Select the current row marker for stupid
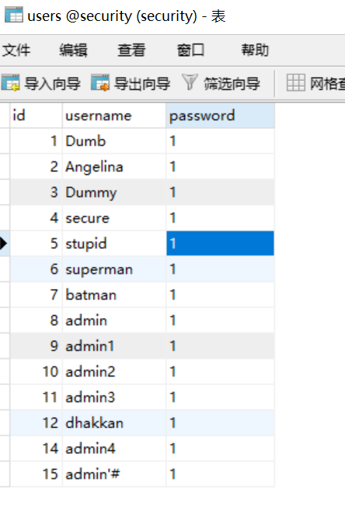The width and height of the screenshot is (345, 511). point(4,243)
